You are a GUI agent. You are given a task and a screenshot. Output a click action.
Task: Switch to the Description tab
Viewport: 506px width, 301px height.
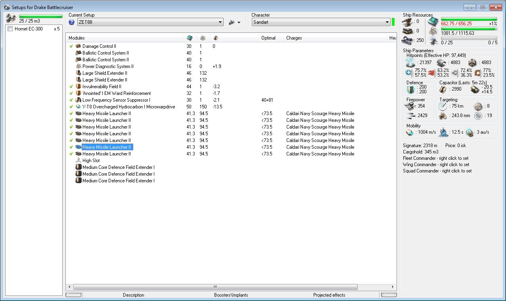click(x=134, y=295)
